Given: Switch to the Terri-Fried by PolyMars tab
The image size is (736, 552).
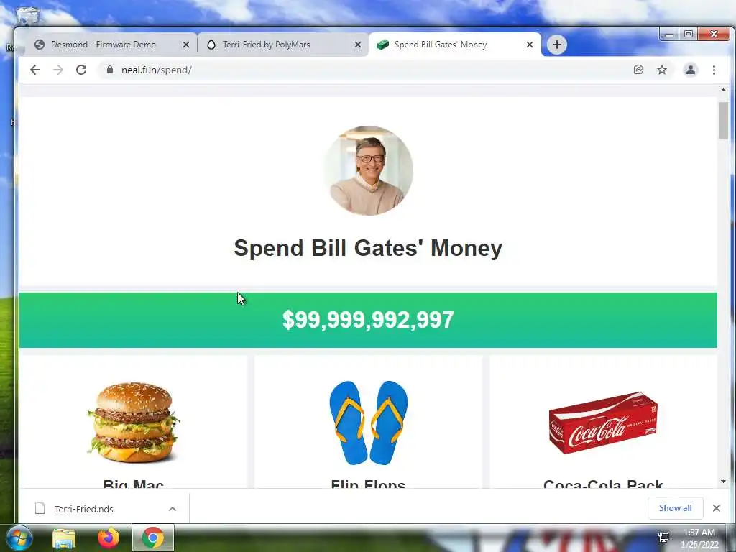Looking at the screenshot, I should 266,45.
